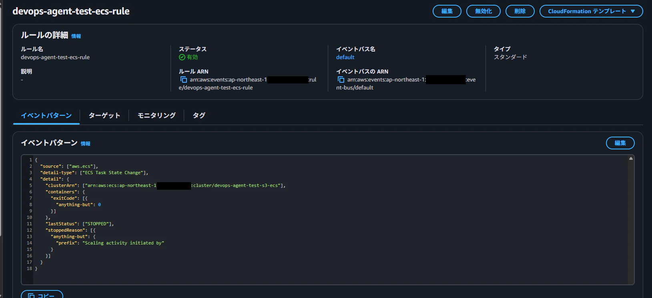652x298 pixels.
Task: Click the "Scaling activity initiated by" prefix line
Action: [110, 243]
